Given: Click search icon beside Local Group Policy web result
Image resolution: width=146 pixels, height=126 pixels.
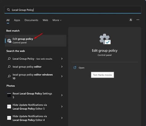Looking at the screenshot, I should click(x=9, y=59).
